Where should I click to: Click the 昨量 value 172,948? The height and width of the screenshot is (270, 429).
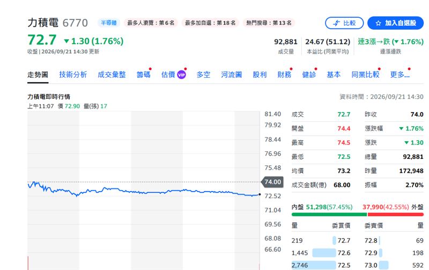(411, 171)
